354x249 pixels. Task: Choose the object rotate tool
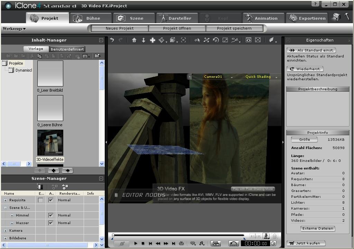click(x=216, y=40)
